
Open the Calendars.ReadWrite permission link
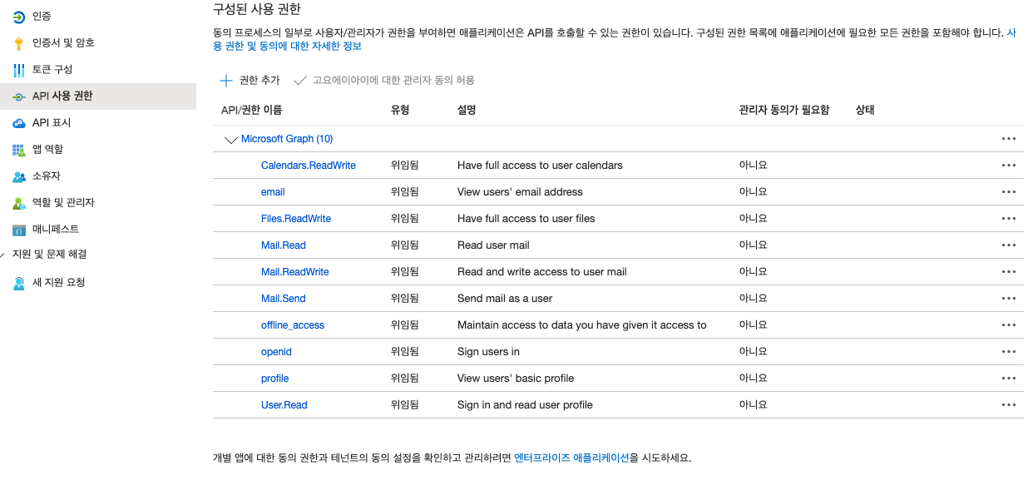309,166
